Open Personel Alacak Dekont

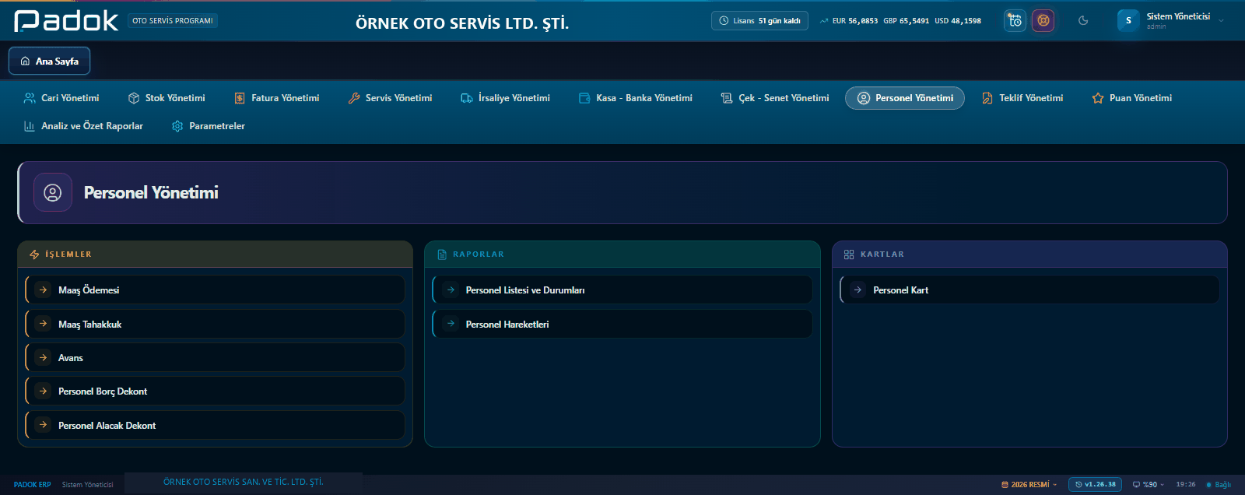(x=215, y=425)
